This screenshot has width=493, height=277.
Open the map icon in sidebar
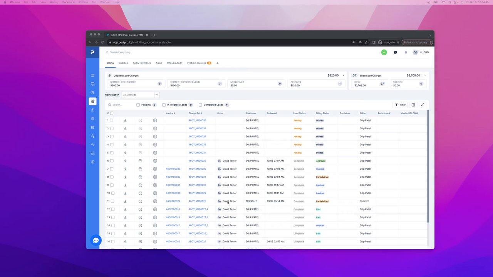[92, 75]
